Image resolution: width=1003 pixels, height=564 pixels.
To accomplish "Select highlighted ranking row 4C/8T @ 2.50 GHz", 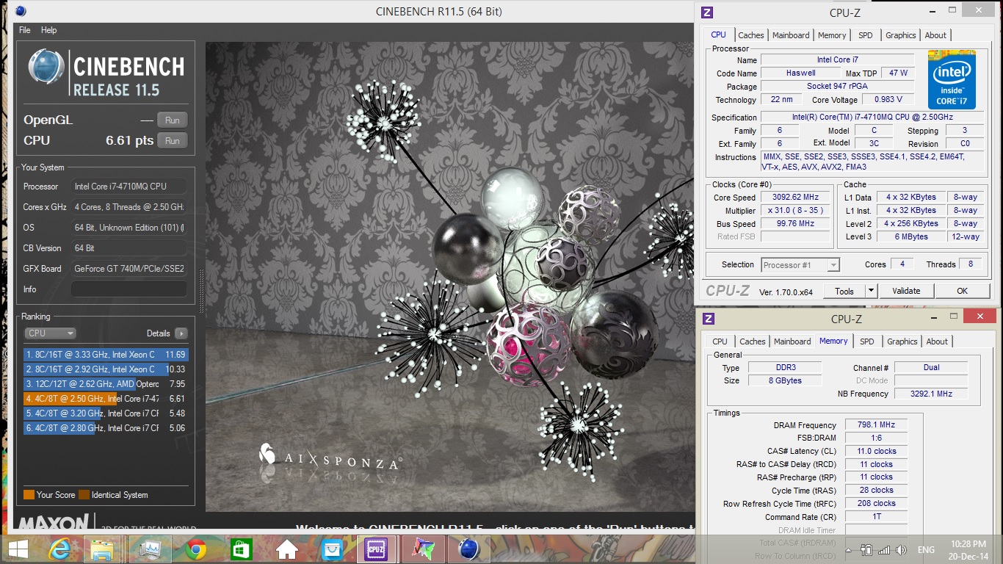I will click(106, 399).
